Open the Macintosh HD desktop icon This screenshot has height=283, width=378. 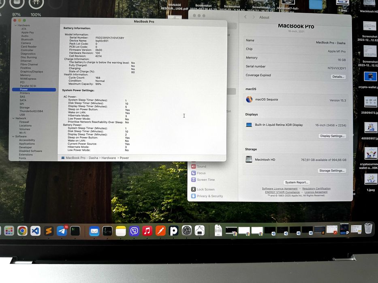(369, 6)
